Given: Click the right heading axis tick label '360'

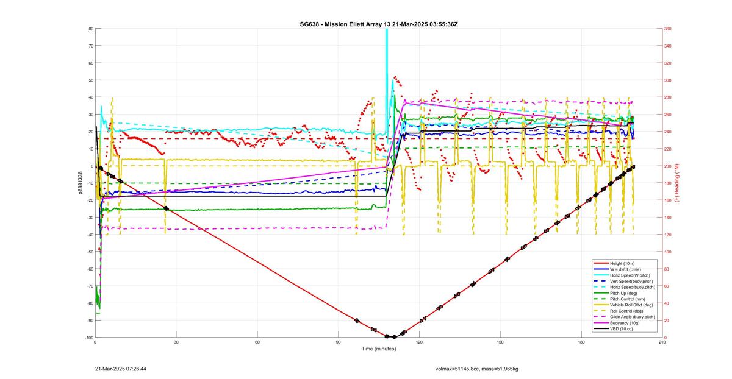Looking at the screenshot, I should [668, 29].
